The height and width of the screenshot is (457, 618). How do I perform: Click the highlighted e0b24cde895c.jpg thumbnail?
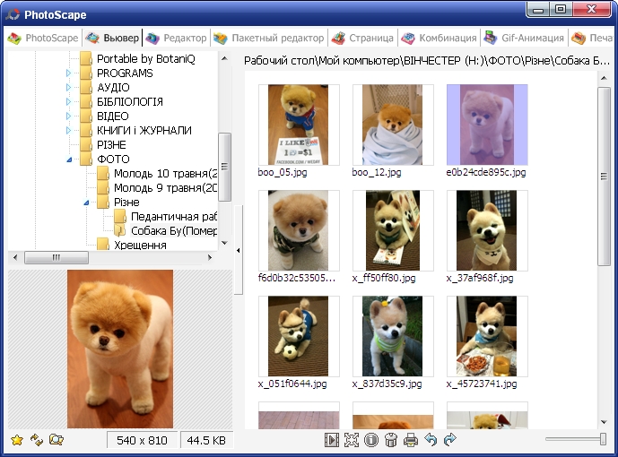487,125
